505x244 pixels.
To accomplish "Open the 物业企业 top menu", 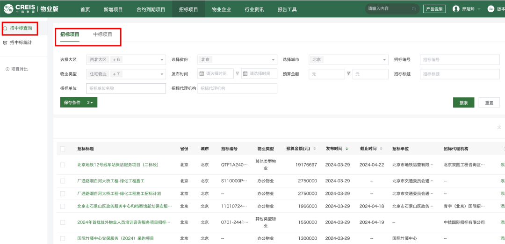I will click(x=221, y=9).
